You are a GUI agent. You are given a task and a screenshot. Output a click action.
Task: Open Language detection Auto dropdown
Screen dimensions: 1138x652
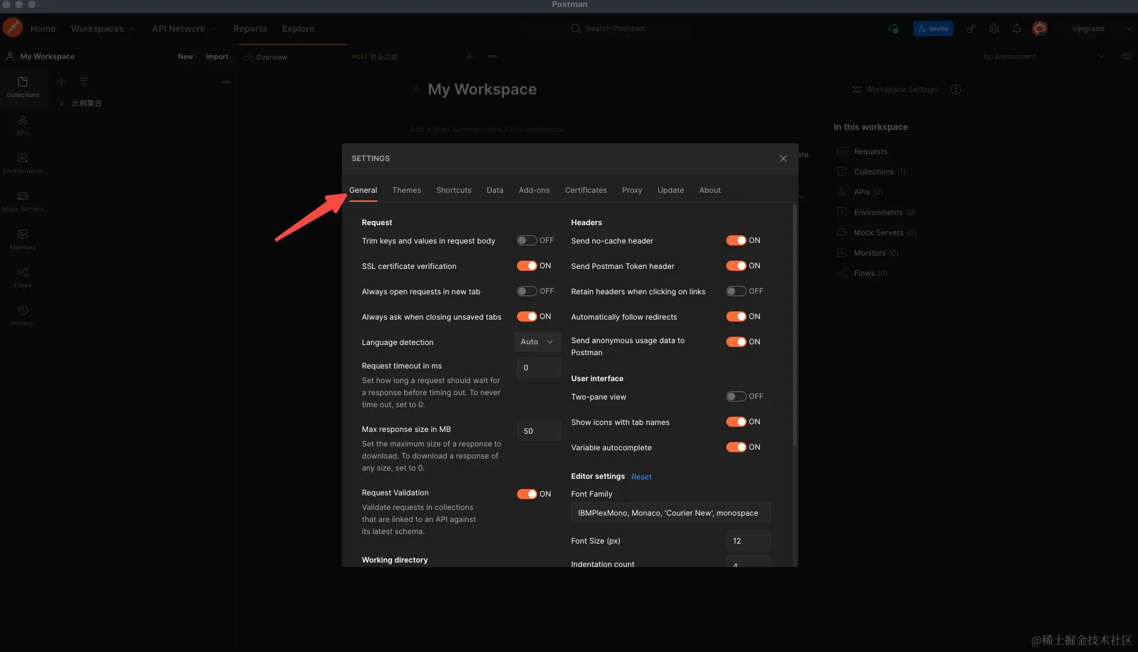[x=537, y=342]
